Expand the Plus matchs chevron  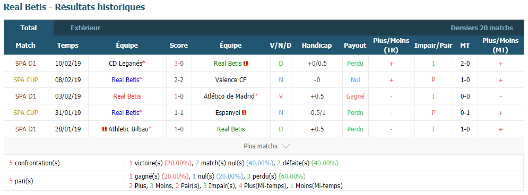pos(285,146)
